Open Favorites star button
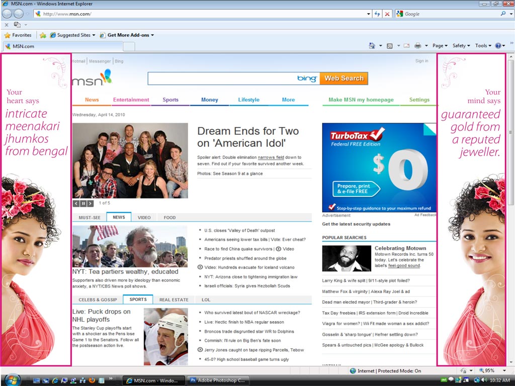The image size is (515, 386). pos(18,35)
